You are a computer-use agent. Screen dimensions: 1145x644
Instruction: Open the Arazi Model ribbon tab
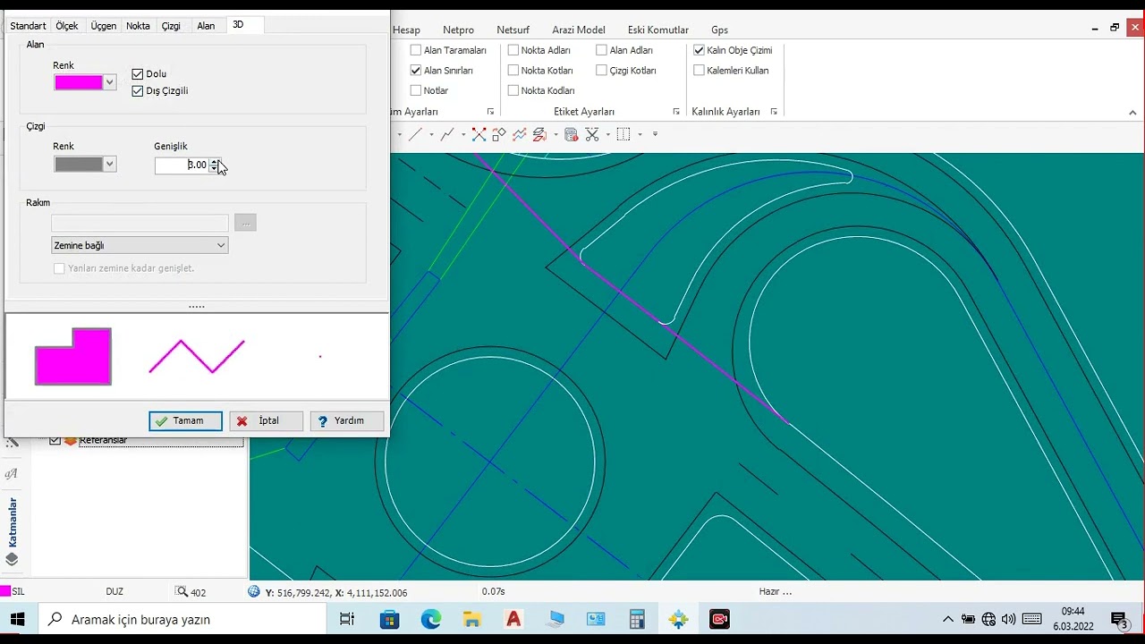point(579,30)
